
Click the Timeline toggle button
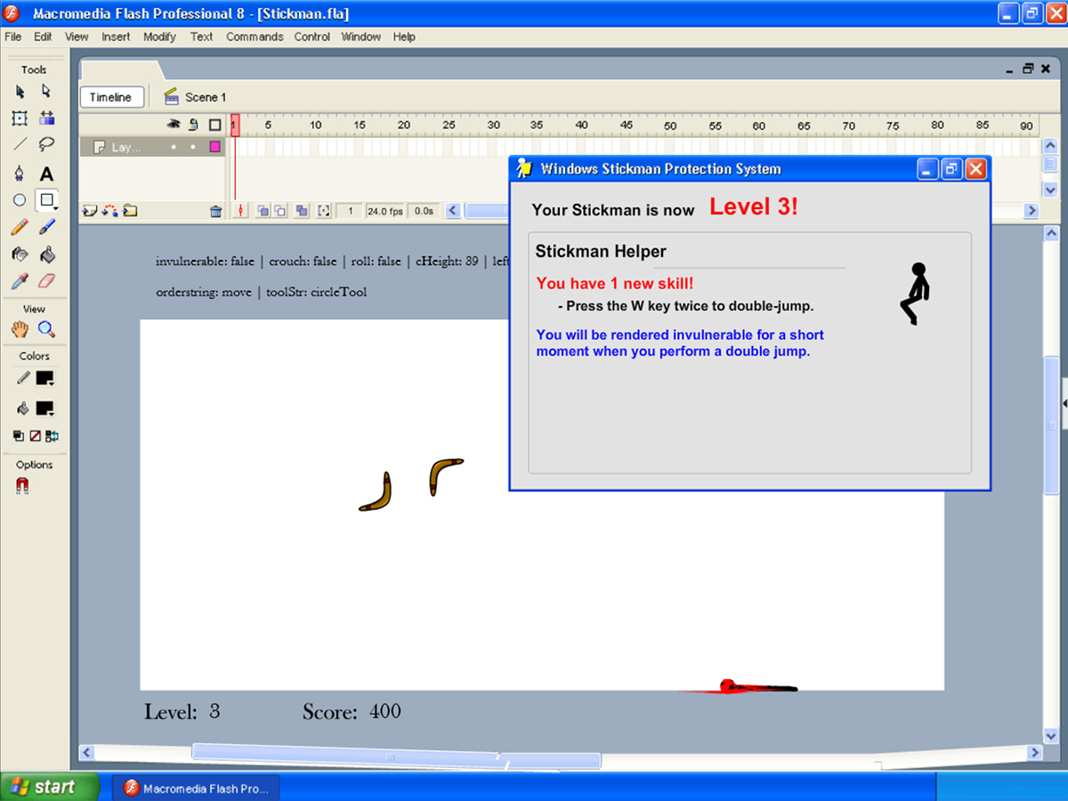pos(111,98)
